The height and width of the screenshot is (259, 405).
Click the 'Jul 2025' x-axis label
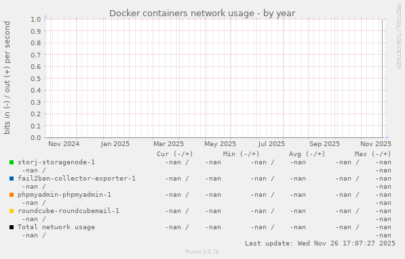[x=271, y=143]
